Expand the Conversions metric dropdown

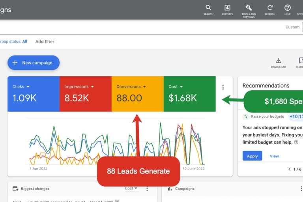tap(144, 86)
